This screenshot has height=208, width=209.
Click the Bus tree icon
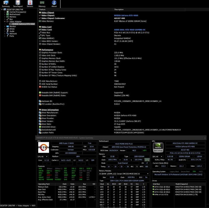coord(8,19)
